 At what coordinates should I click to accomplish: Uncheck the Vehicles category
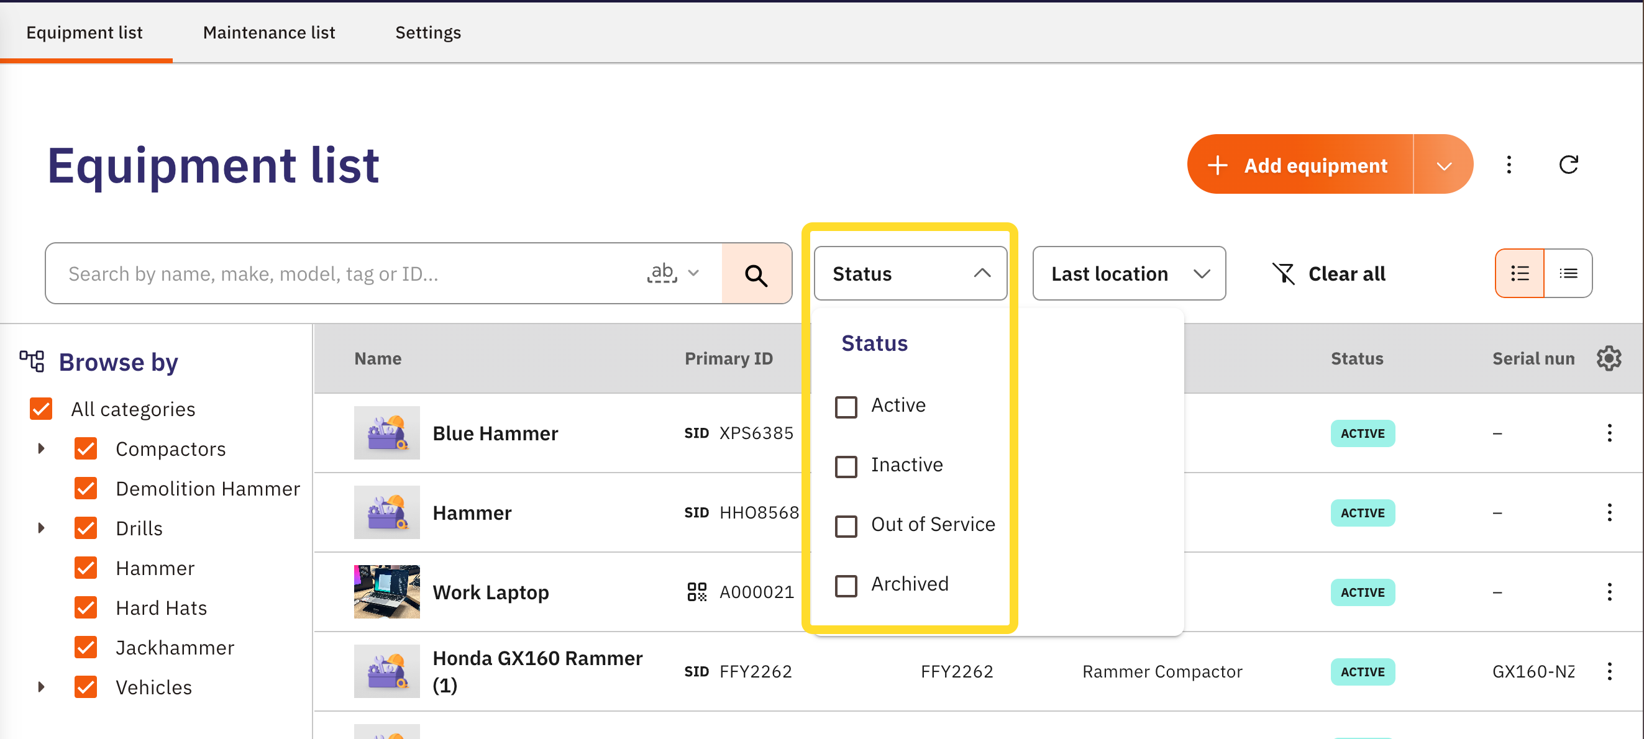[x=86, y=687]
